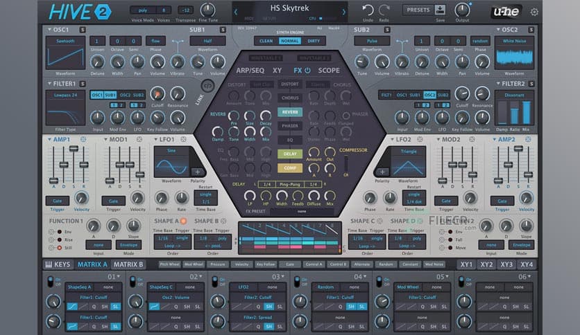
Task: Toggle the On/Off switch for matrix slot 01
Action: tap(50, 281)
